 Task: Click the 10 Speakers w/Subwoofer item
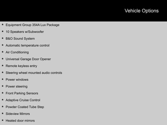point(25,32)
